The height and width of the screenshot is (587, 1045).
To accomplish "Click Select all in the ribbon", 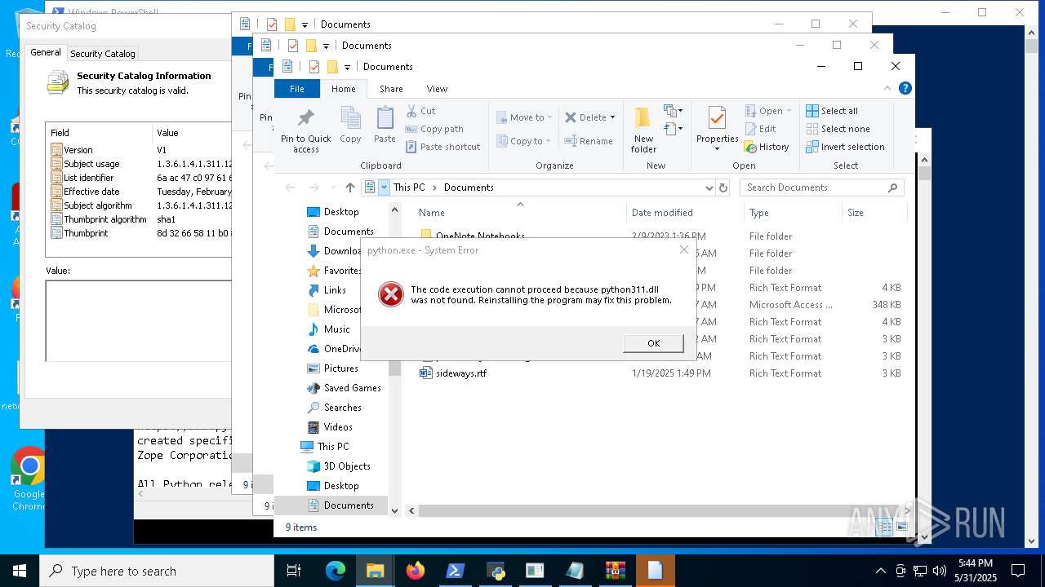I will point(832,111).
